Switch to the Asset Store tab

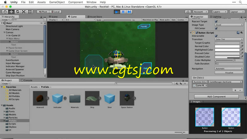click(x=95, y=17)
